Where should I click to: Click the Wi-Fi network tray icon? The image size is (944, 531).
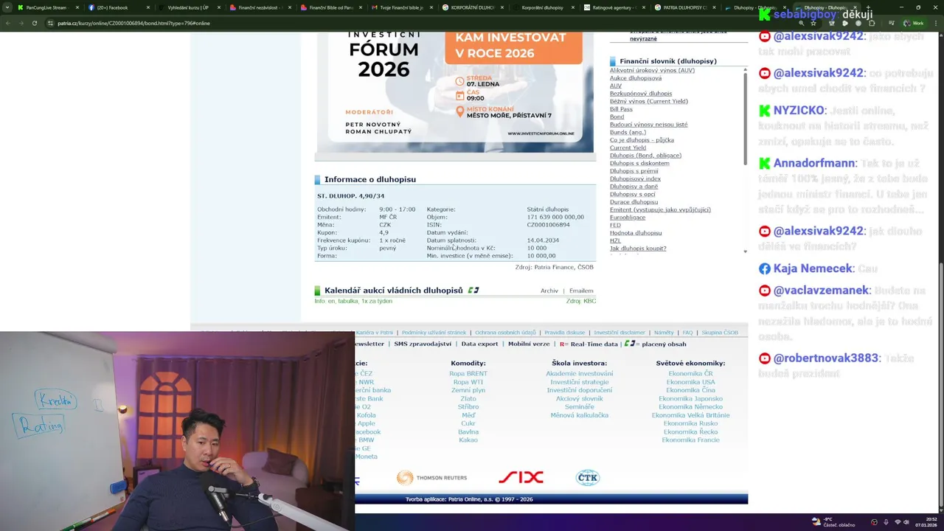point(898,522)
